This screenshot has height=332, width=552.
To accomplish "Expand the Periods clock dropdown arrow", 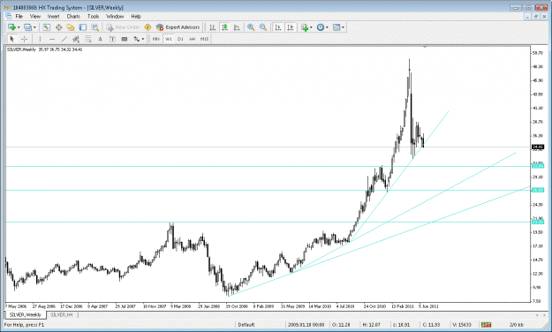I will tap(327, 27).
